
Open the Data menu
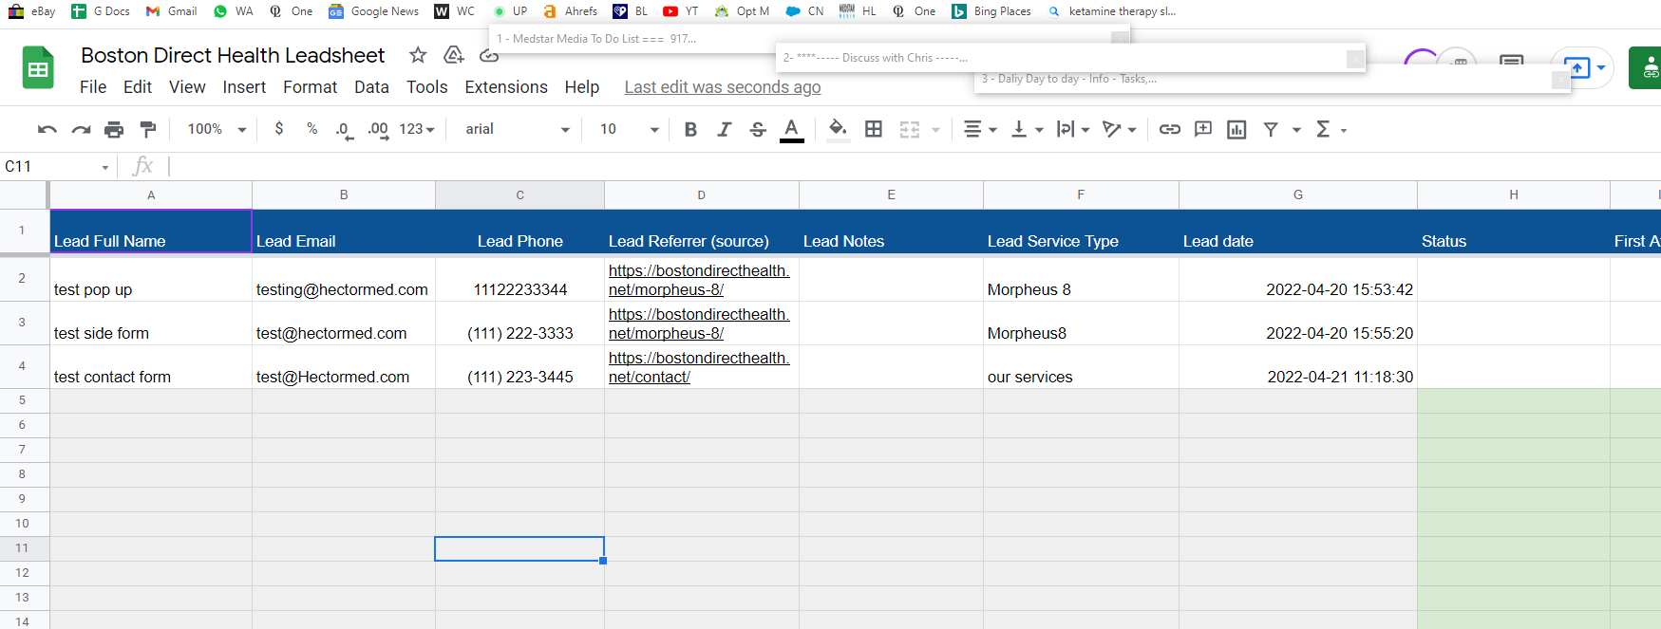pyautogui.click(x=371, y=87)
